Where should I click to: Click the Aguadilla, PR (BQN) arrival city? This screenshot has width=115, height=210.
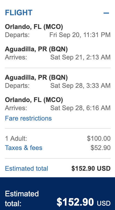coord(36,49)
